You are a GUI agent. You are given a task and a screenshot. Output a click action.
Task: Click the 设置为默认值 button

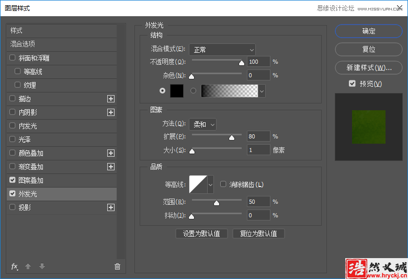click(x=202, y=234)
